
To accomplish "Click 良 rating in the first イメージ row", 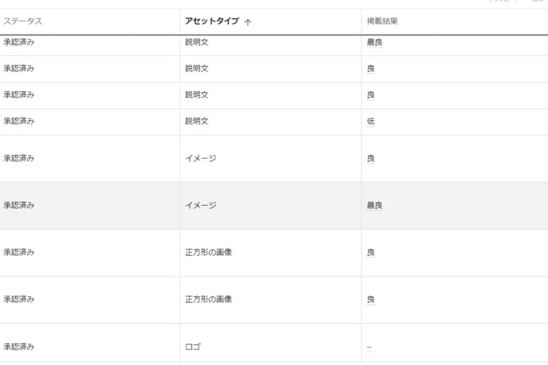I will [x=371, y=159].
